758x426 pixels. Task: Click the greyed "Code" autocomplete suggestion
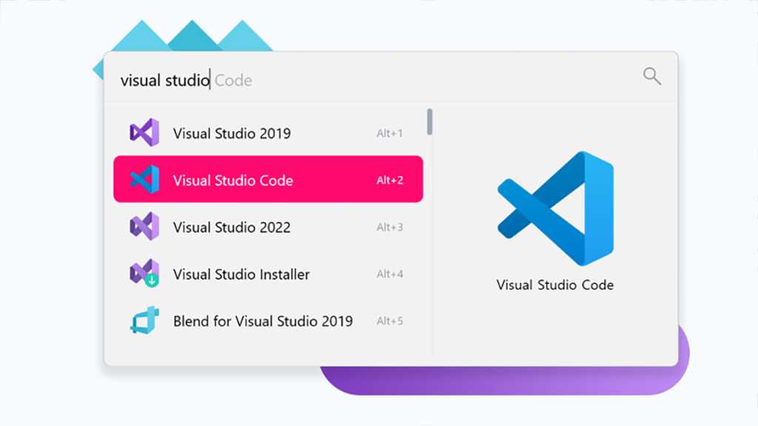[233, 80]
